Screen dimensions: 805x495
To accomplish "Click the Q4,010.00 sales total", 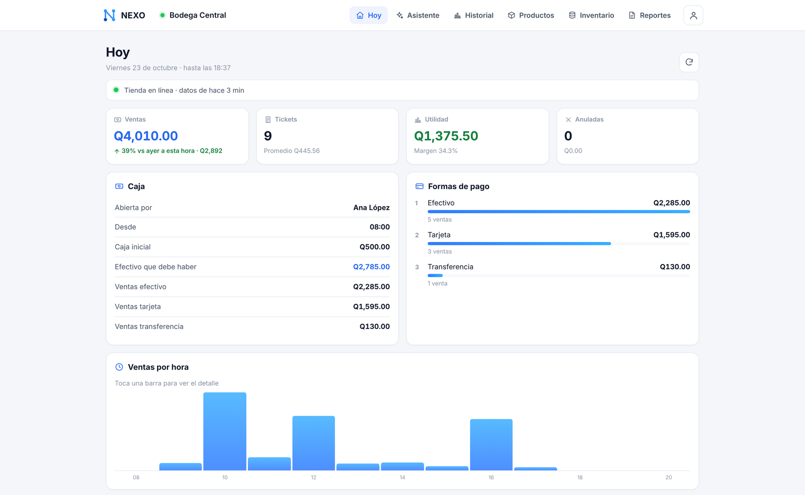I will point(146,136).
